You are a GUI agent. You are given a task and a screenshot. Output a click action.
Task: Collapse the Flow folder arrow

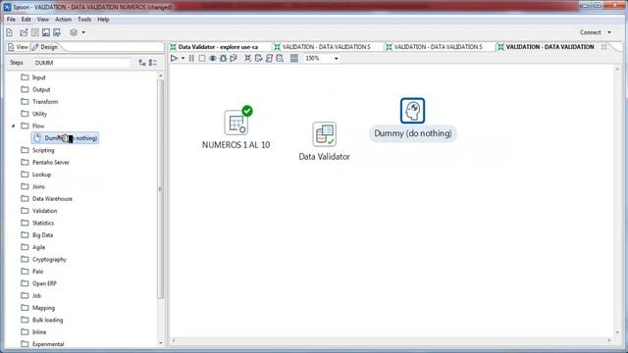pyautogui.click(x=13, y=126)
